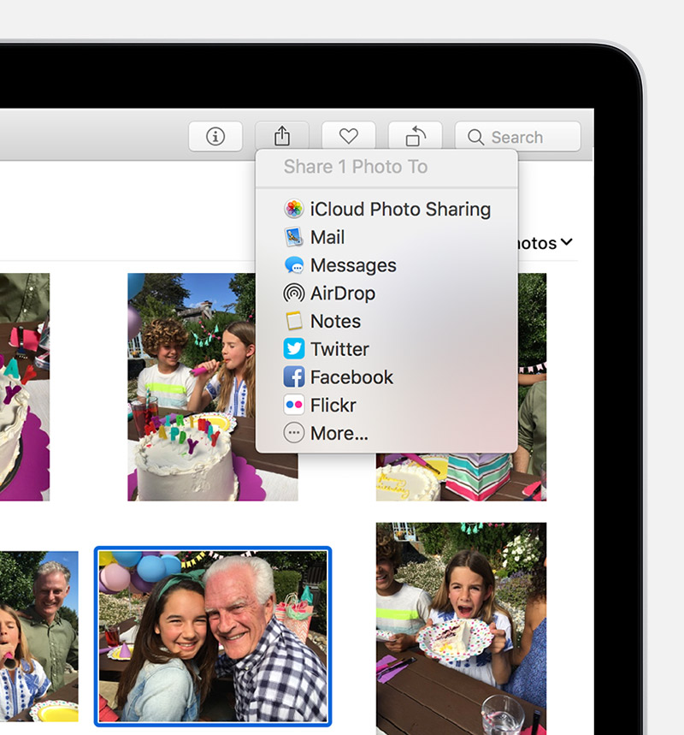Click the Flickr dots icon
Image resolution: width=684 pixels, height=735 pixels.
pos(294,405)
